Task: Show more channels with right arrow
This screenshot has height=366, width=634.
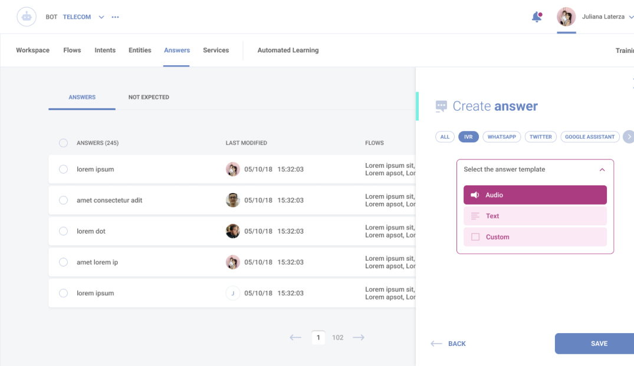Action: [628, 137]
